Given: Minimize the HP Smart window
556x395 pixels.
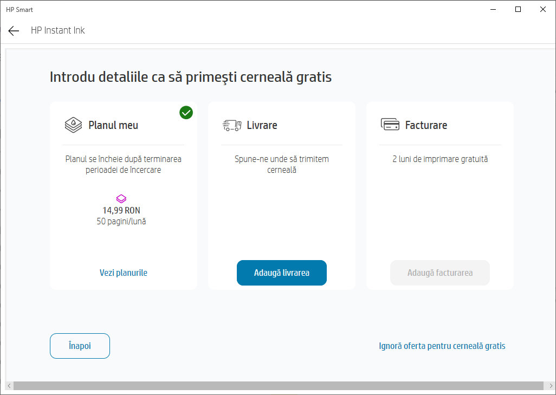Looking at the screenshot, I should (x=493, y=10).
